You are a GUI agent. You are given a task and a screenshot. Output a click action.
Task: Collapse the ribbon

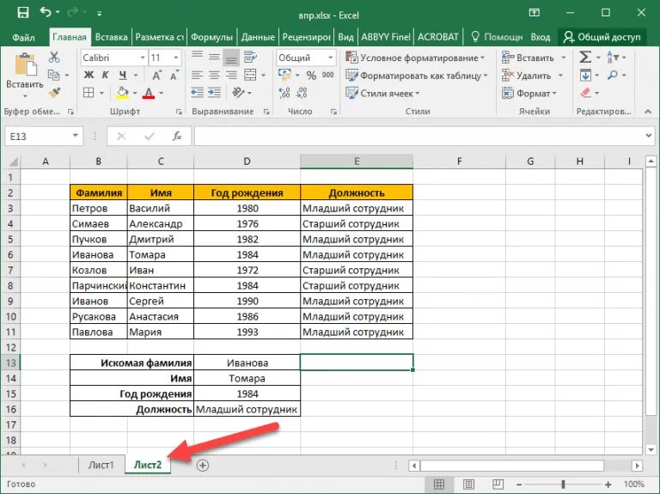coord(648,111)
